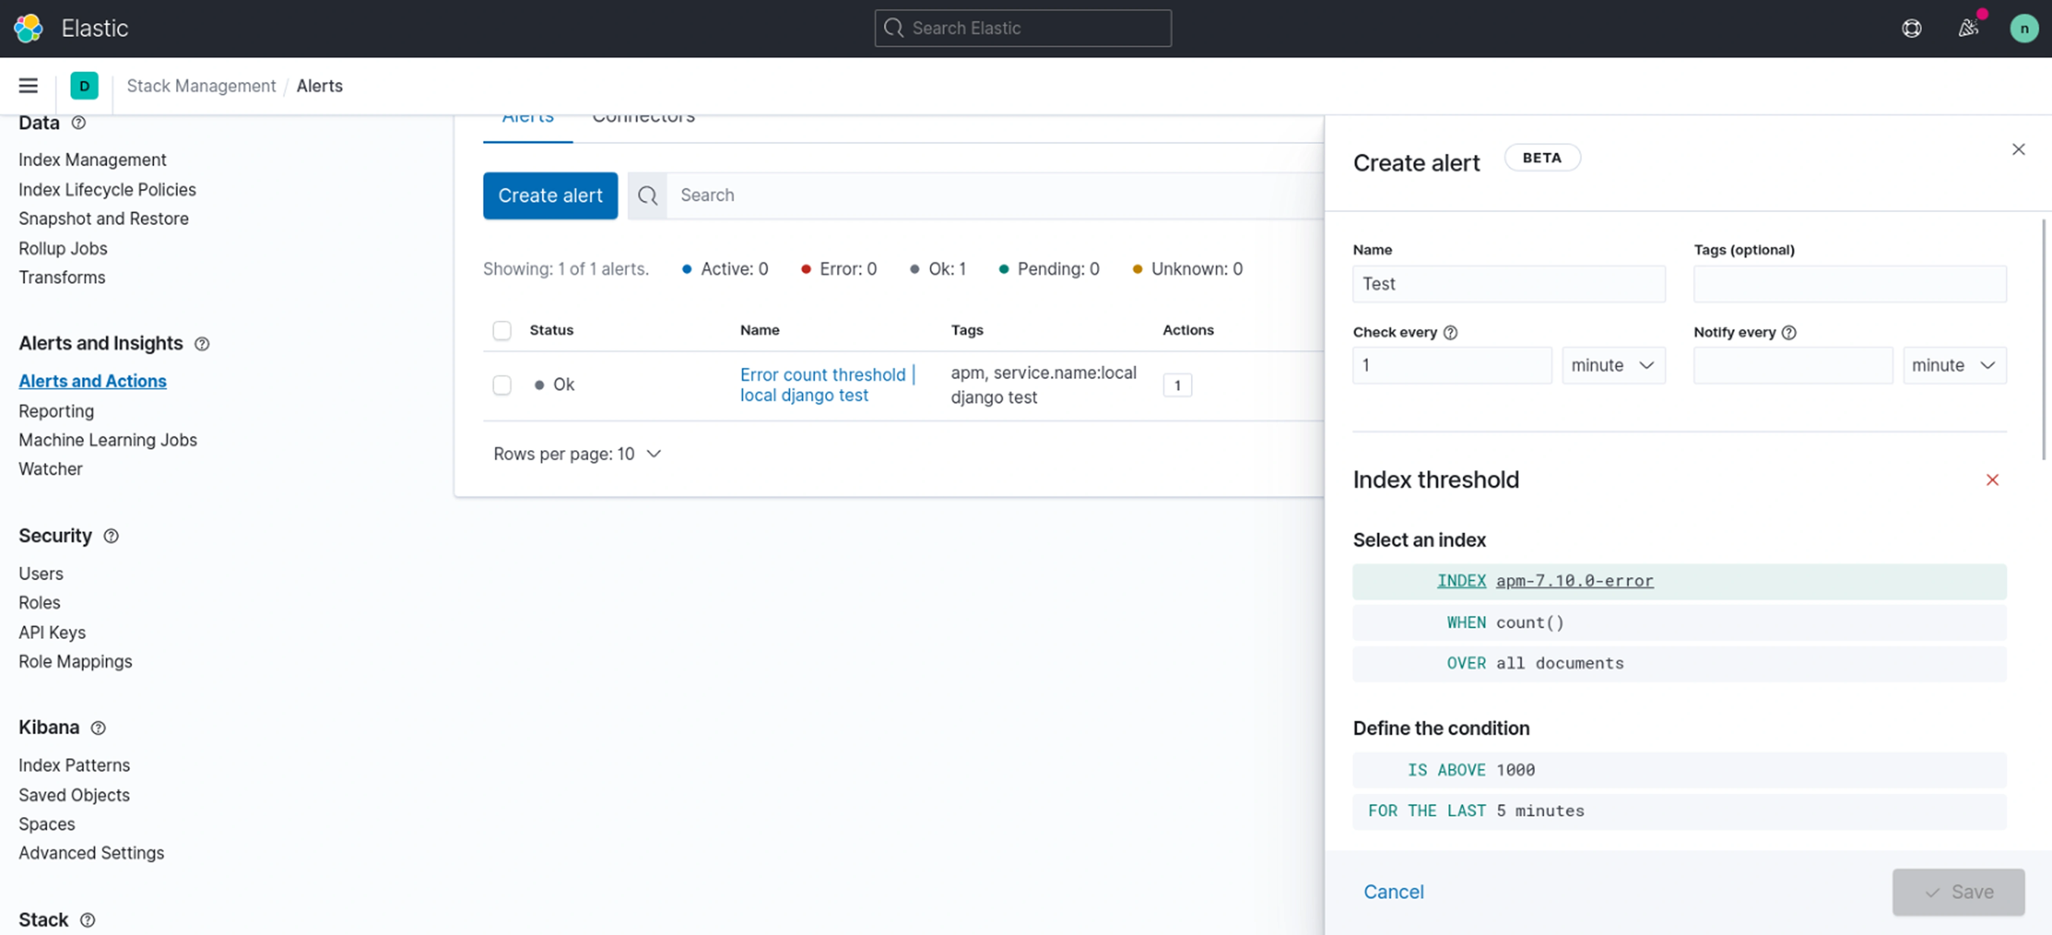Screen dimensions: 2052x935
Task: Toggle the select-all alerts checkbox
Action: coord(501,330)
